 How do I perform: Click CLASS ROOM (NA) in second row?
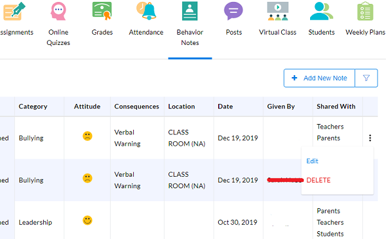(187, 181)
